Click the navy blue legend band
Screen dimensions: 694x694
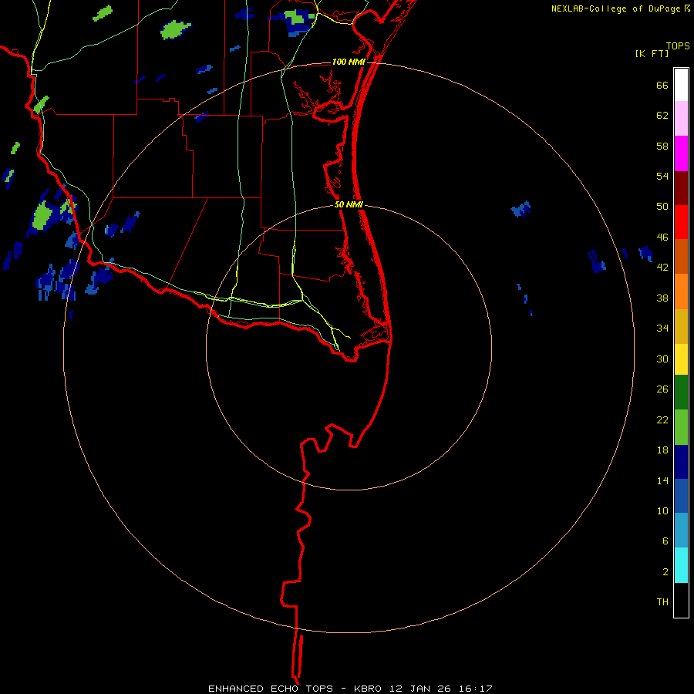pos(681,462)
